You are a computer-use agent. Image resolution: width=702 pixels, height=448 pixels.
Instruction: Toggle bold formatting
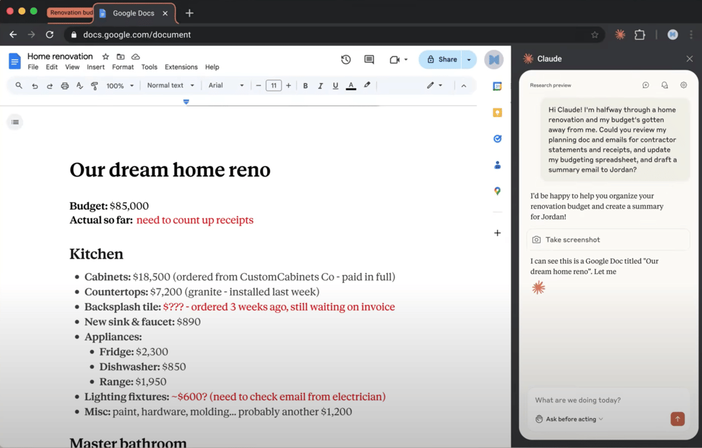click(x=305, y=86)
